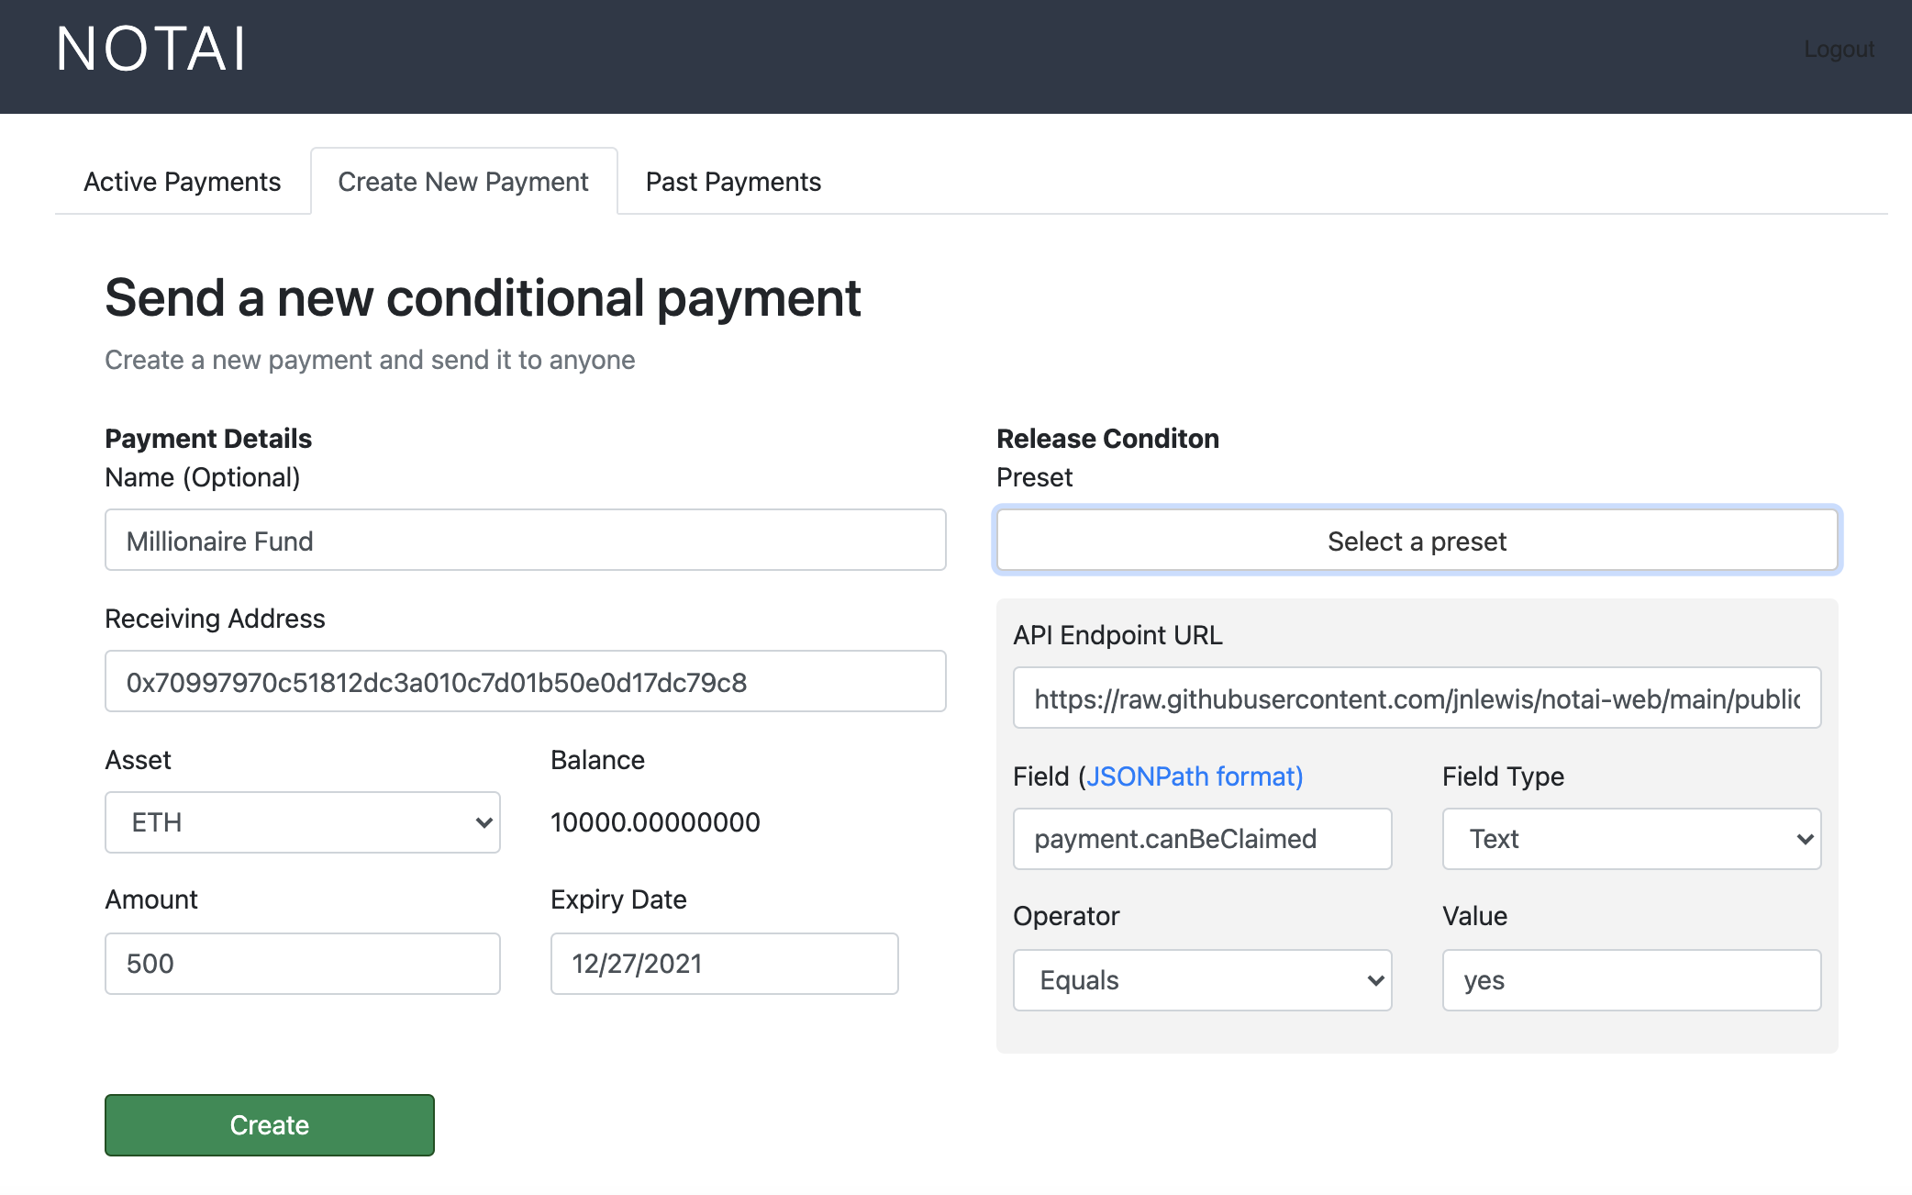Screen dimensions: 1912x1195
Task: Click the Amount input field
Action: 302,964
